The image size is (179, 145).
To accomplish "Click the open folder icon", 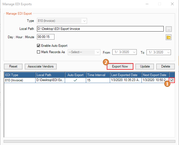I will click(x=168, y=37).
